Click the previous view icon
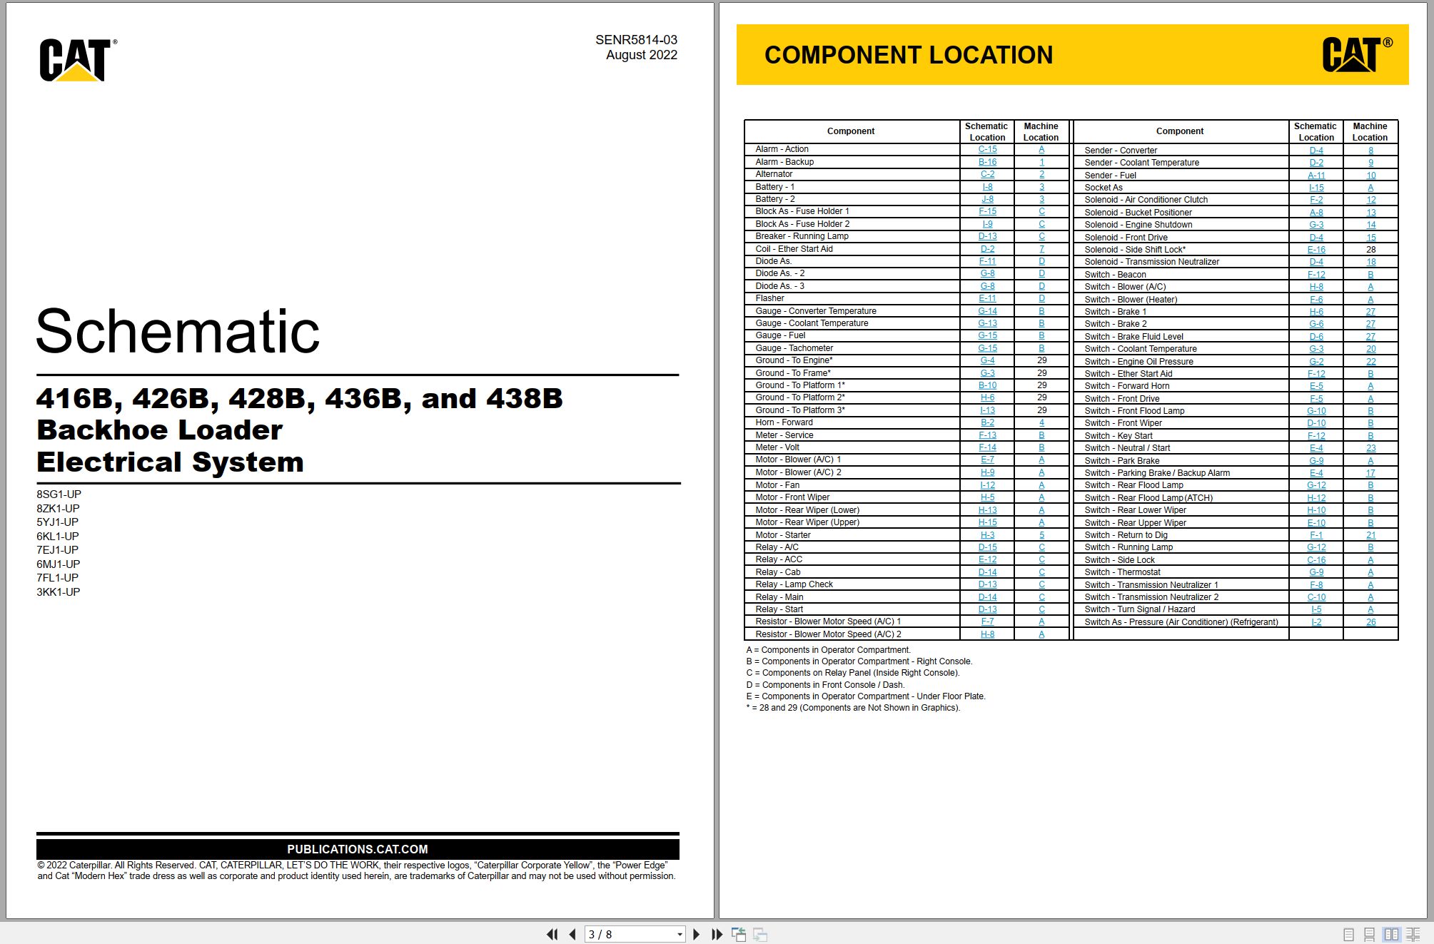1434x944 pixels. [x=739, y=934]
